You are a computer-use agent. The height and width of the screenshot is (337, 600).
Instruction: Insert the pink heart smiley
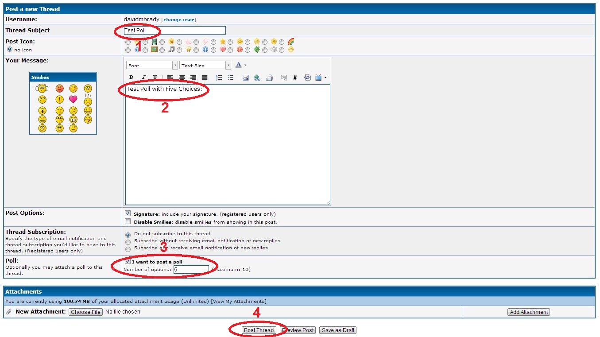pyautogui.click(x=73, y=99)
